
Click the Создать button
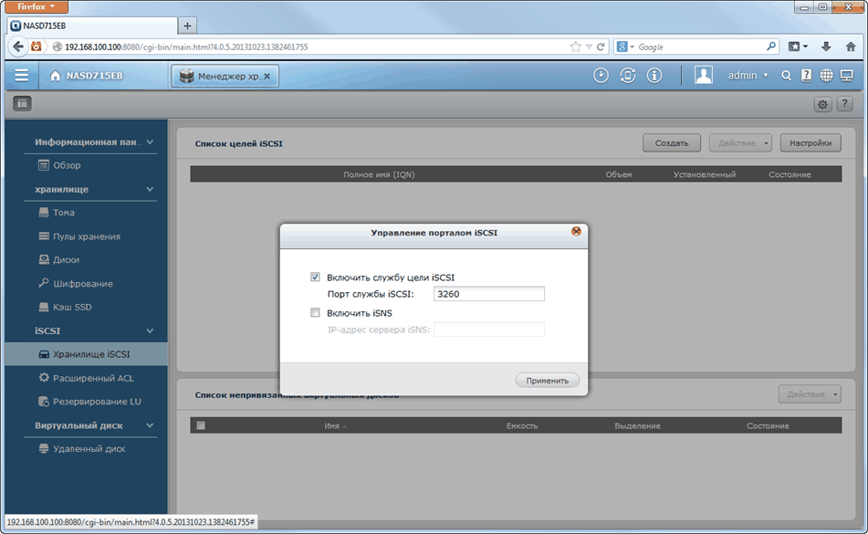[671, 142]
